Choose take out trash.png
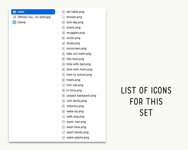Image resolution: width=188 pixels, height=150 pixels. (79, 54)
